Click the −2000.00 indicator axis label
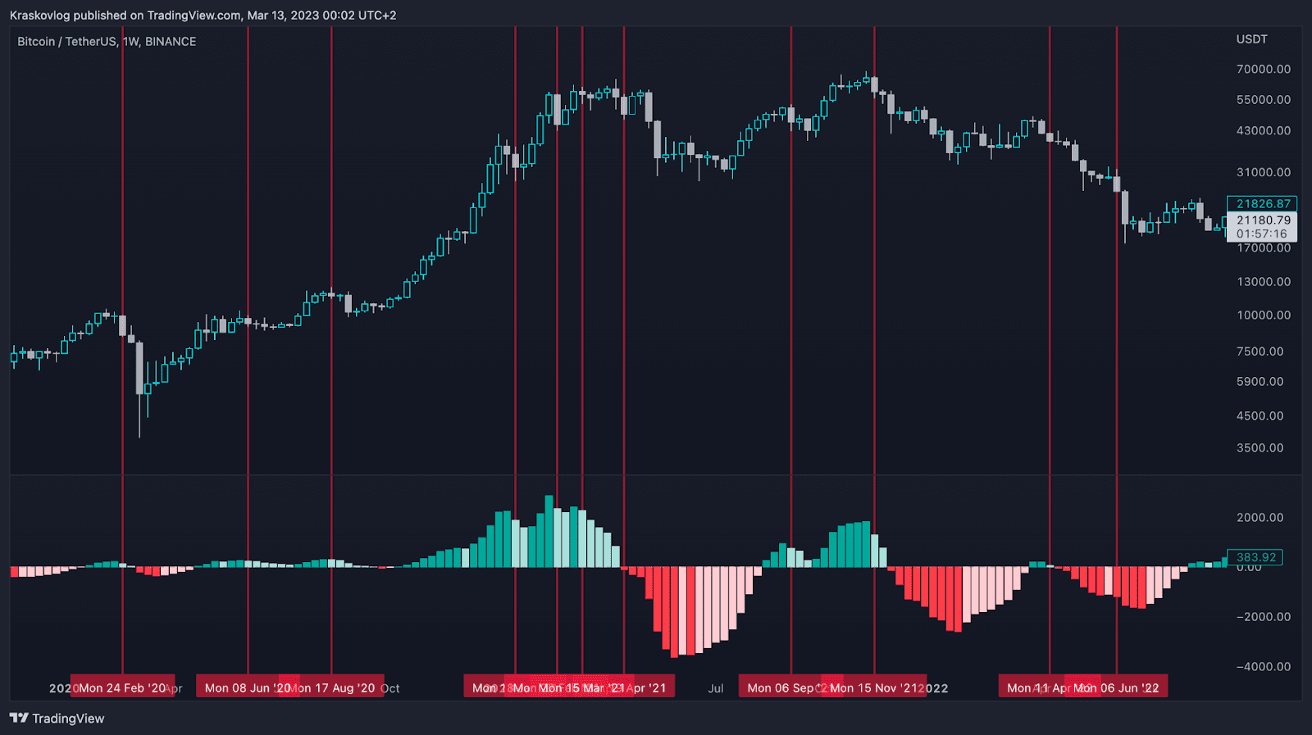The image size is (1312, 735). pos(1264,617)
